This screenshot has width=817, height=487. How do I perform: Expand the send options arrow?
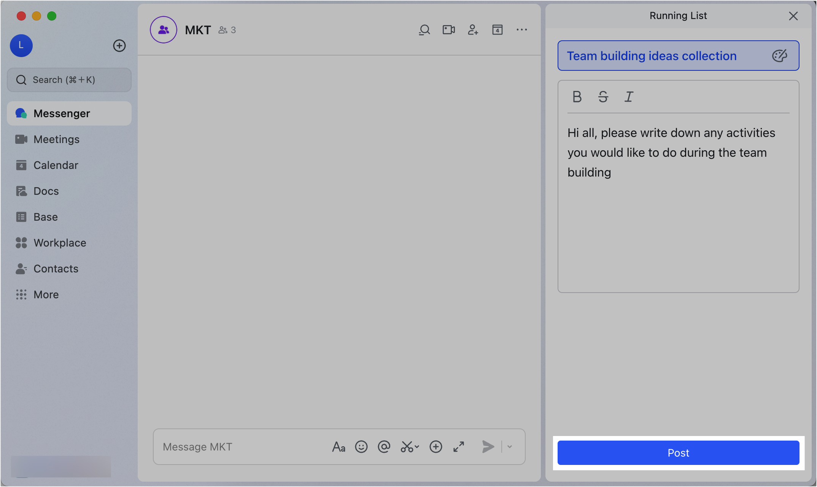tap(510, 447)
